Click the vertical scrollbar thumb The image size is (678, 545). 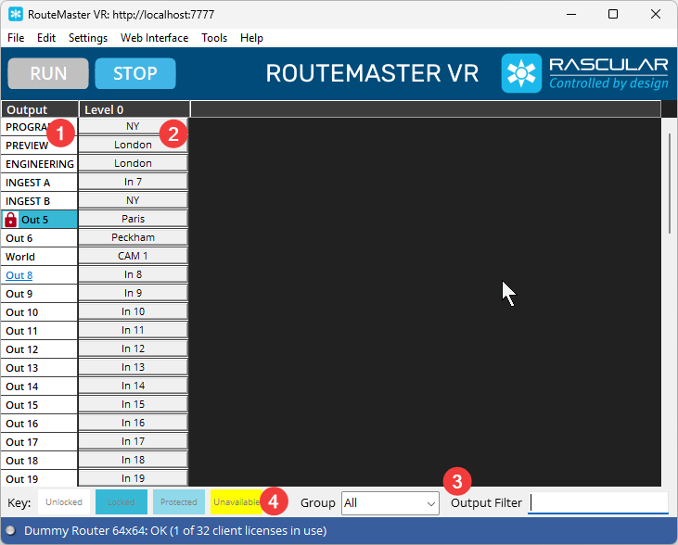pos(670,184)
